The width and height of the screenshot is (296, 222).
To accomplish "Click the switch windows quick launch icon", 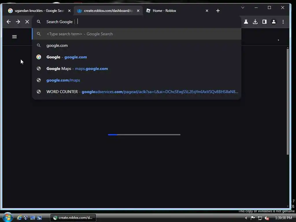I will [39, 218].
